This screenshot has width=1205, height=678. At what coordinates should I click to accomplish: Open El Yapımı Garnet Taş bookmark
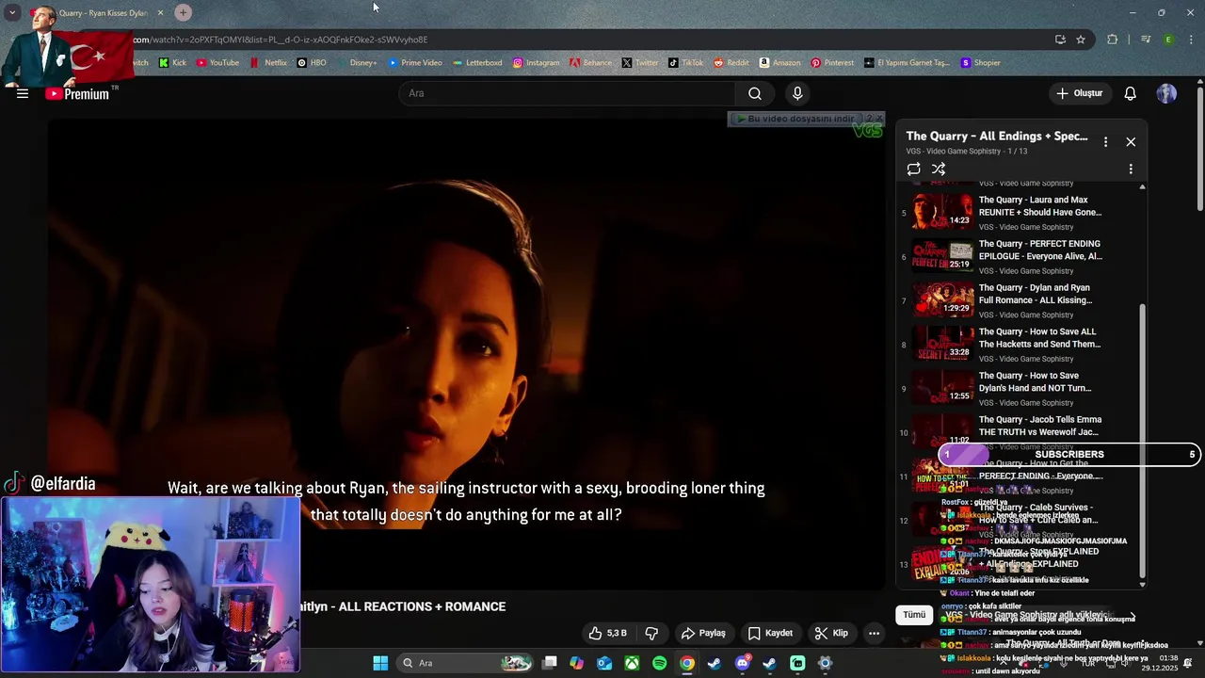click(x=908, y=63)
